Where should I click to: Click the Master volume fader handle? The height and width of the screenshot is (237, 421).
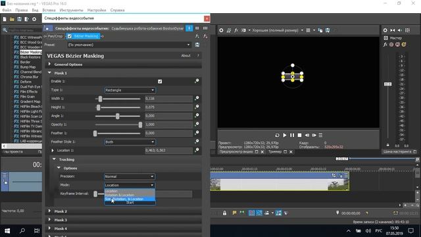coord(387,84)
